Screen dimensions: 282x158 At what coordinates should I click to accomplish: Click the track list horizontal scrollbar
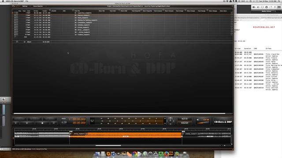tap(119, 113)
